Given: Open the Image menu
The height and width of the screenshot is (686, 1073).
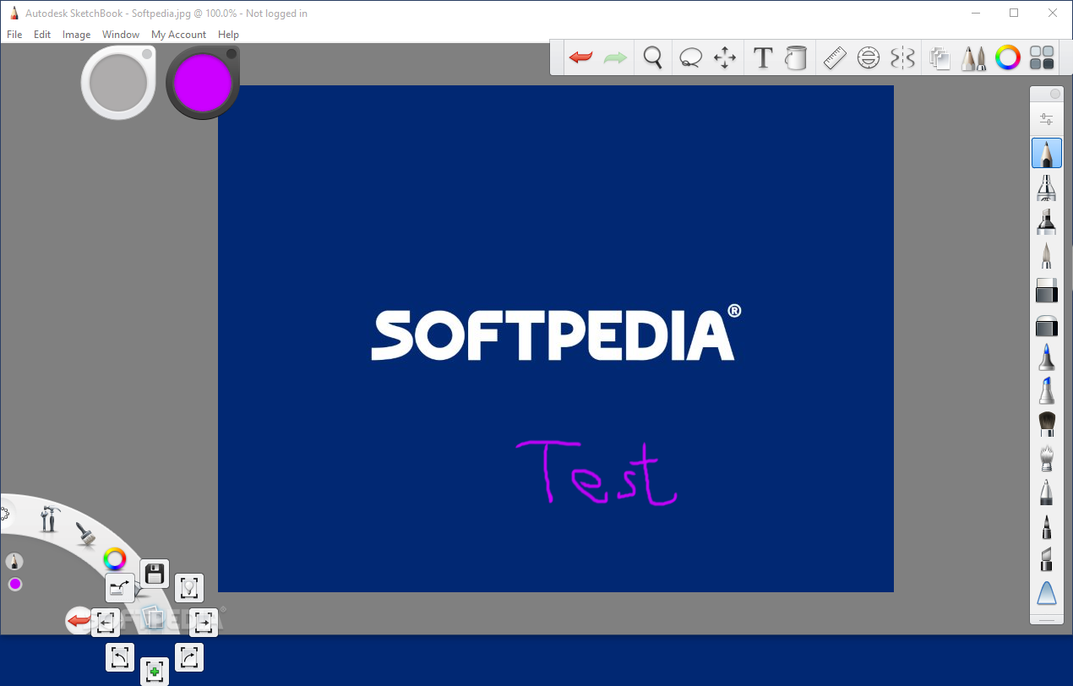Looking at the screenshot, I should (x=77, y=35).
